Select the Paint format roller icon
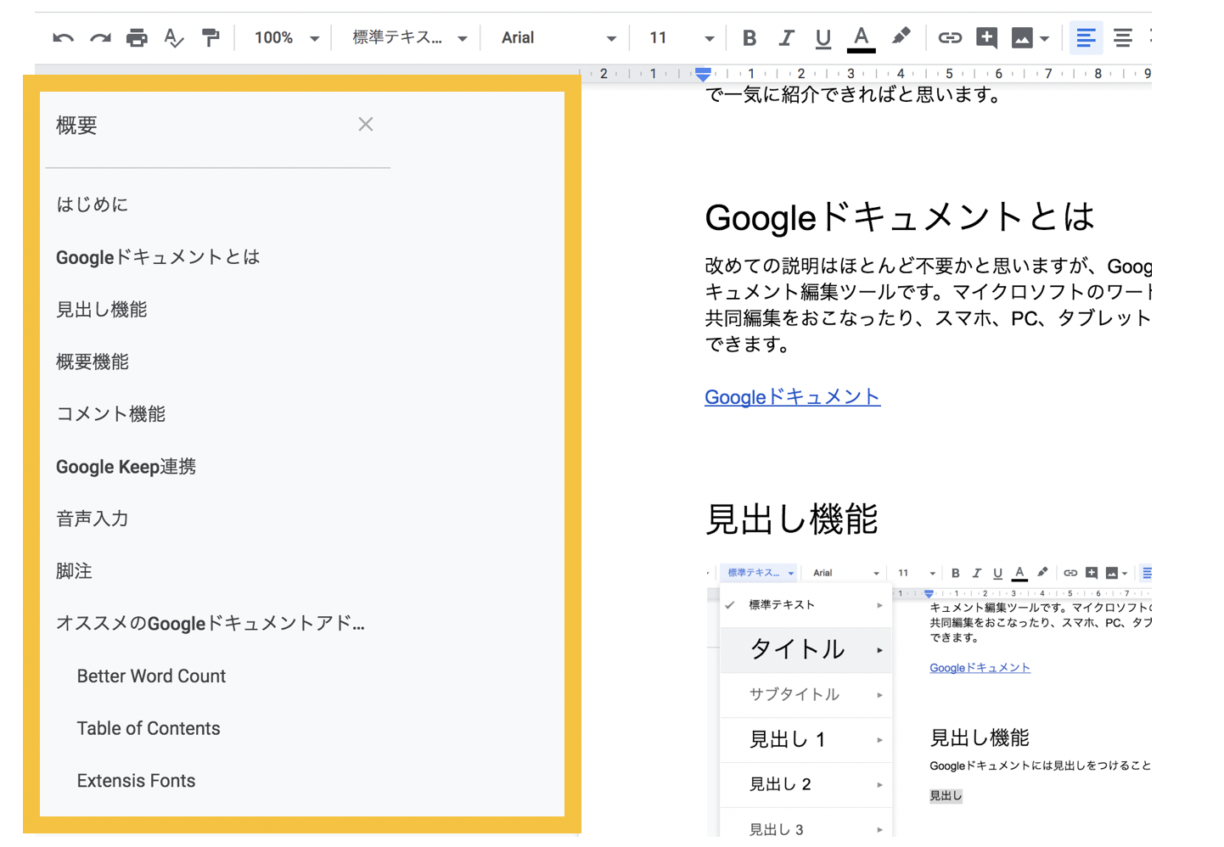Image resolution: width=1224 pixels, height=847 pixels. [x=211, y=38]
